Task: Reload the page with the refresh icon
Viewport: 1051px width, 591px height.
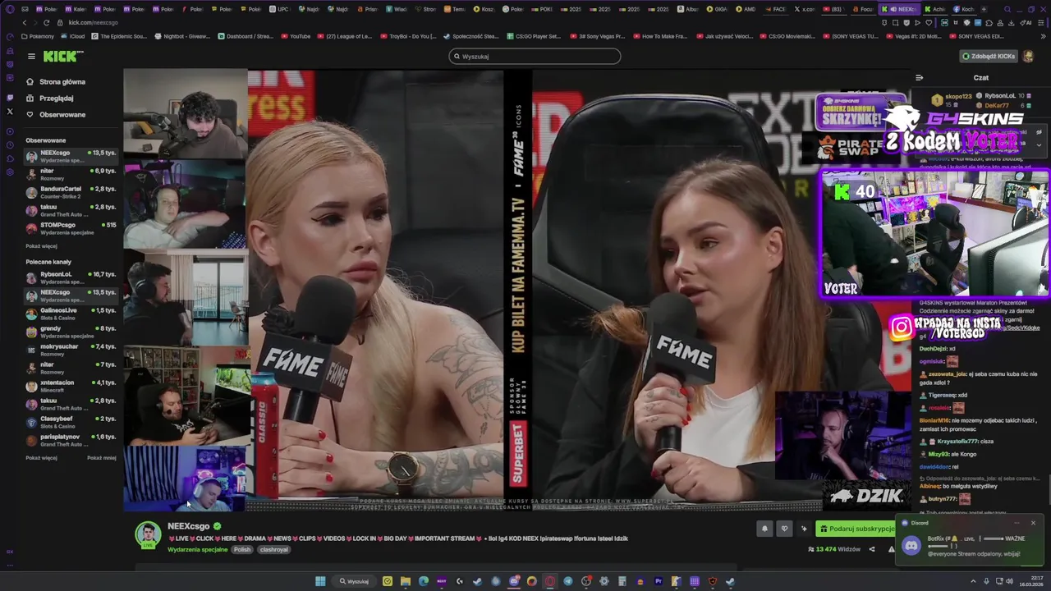Action: (x=47, y=23)
